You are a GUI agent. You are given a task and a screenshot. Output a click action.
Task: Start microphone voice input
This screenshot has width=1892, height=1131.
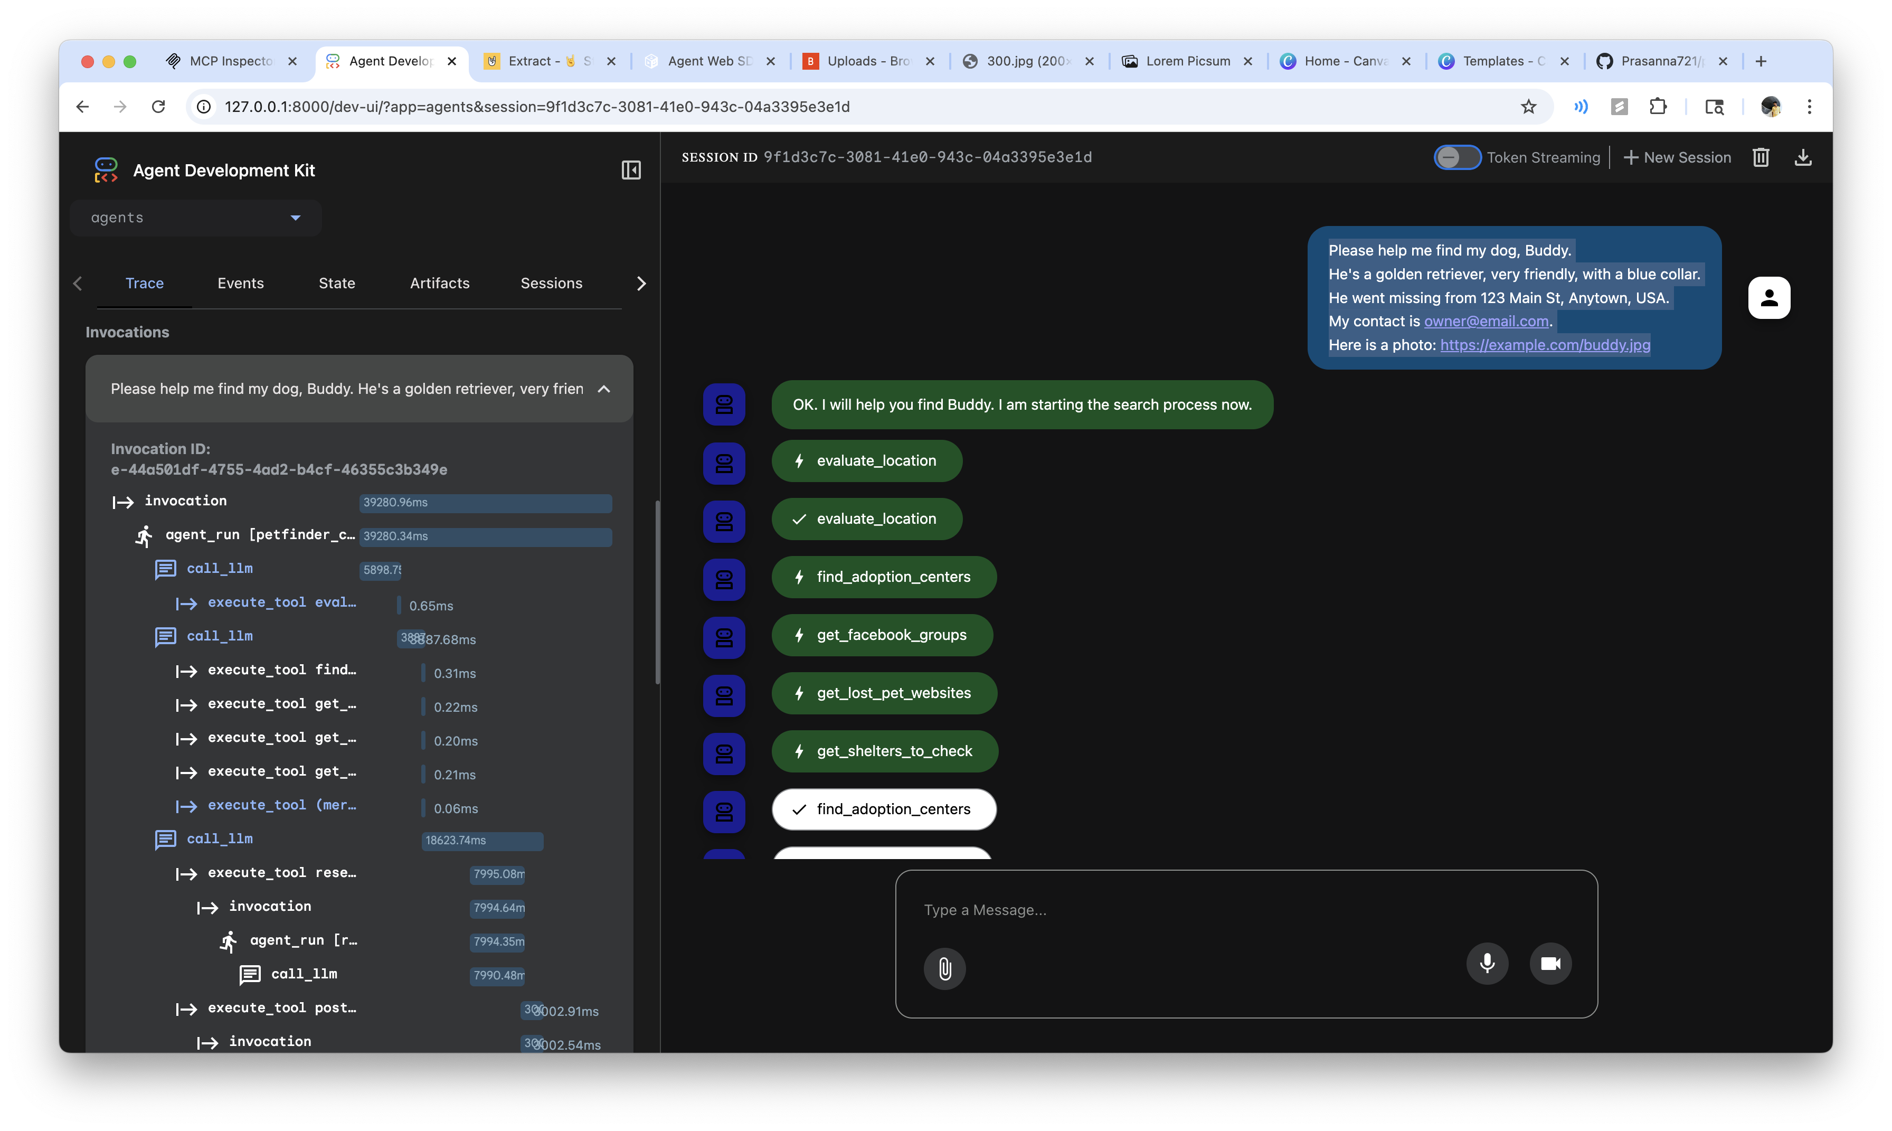click(x=1487, y=963)
